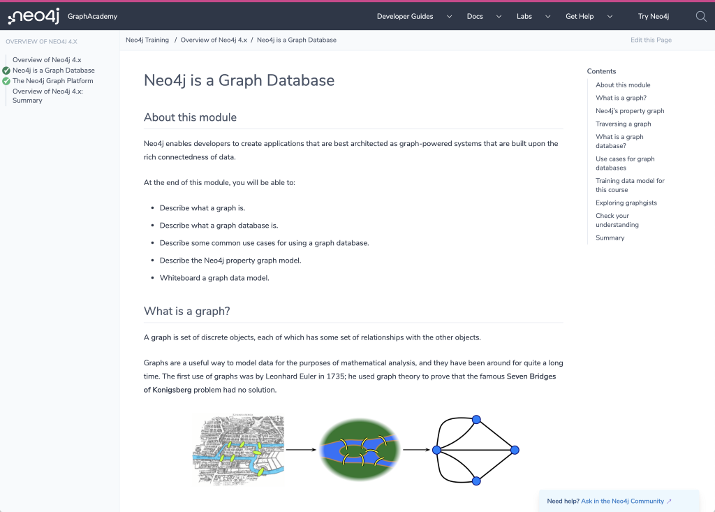Click the GraphAcademy header link
The width and height of the screenshot is (715, 512).
[x=92, y=17]
